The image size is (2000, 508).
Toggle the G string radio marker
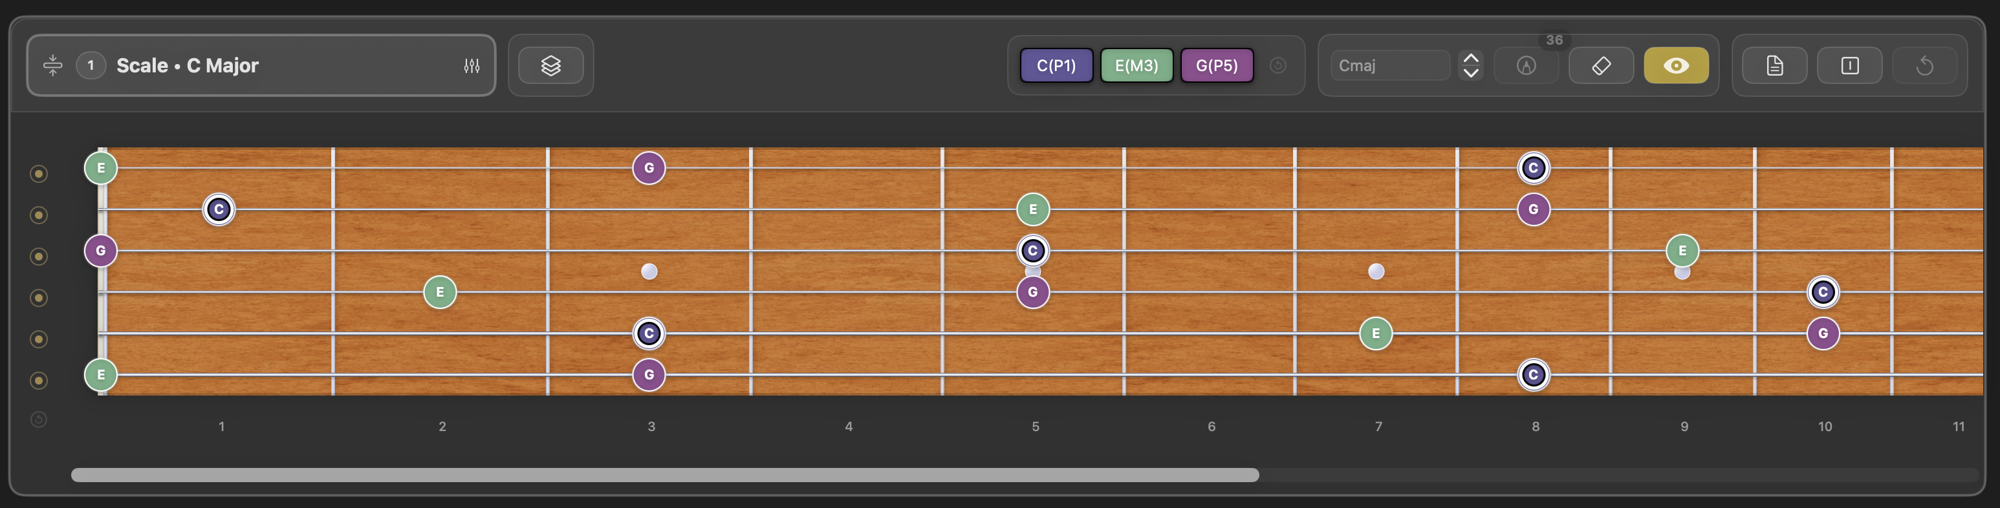pyautogui.click(x=38, y=257)
